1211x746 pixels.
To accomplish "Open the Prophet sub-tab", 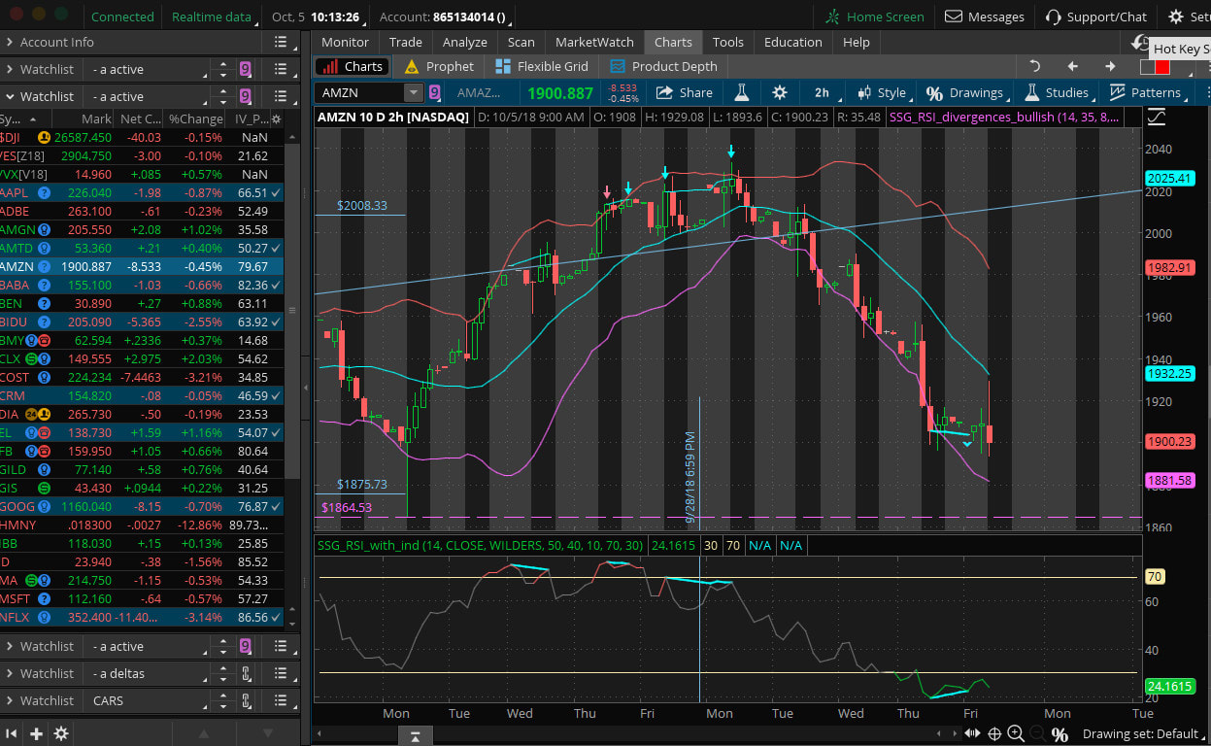I will point(438,66).
